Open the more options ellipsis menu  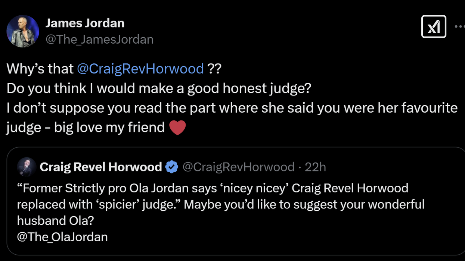tap(459, 27)
